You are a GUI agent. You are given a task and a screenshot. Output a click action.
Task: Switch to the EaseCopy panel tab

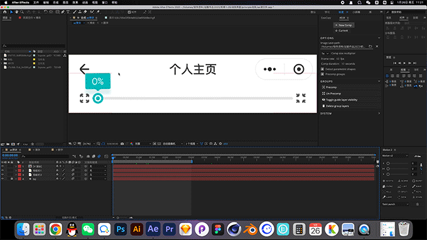pyautogui.click(x=326, y=18)
